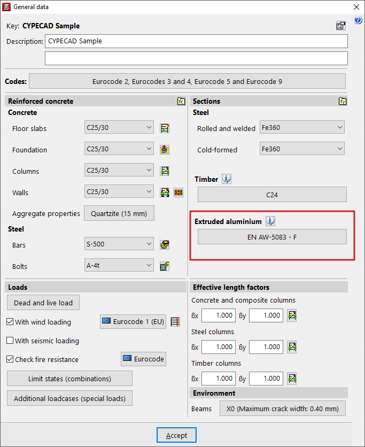Click the Codes Eurocode selection button
365x447 pixels.
click(x=187, y=82)
